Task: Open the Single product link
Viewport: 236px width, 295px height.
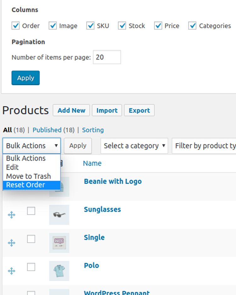Action: click(94, 238)
